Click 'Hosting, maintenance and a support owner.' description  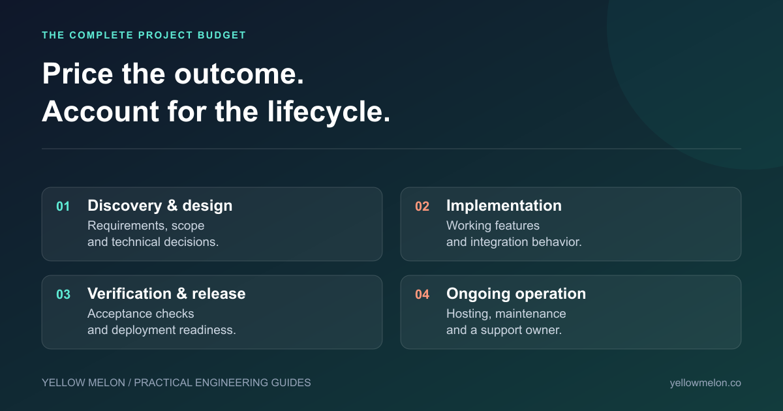pos(506,322)
